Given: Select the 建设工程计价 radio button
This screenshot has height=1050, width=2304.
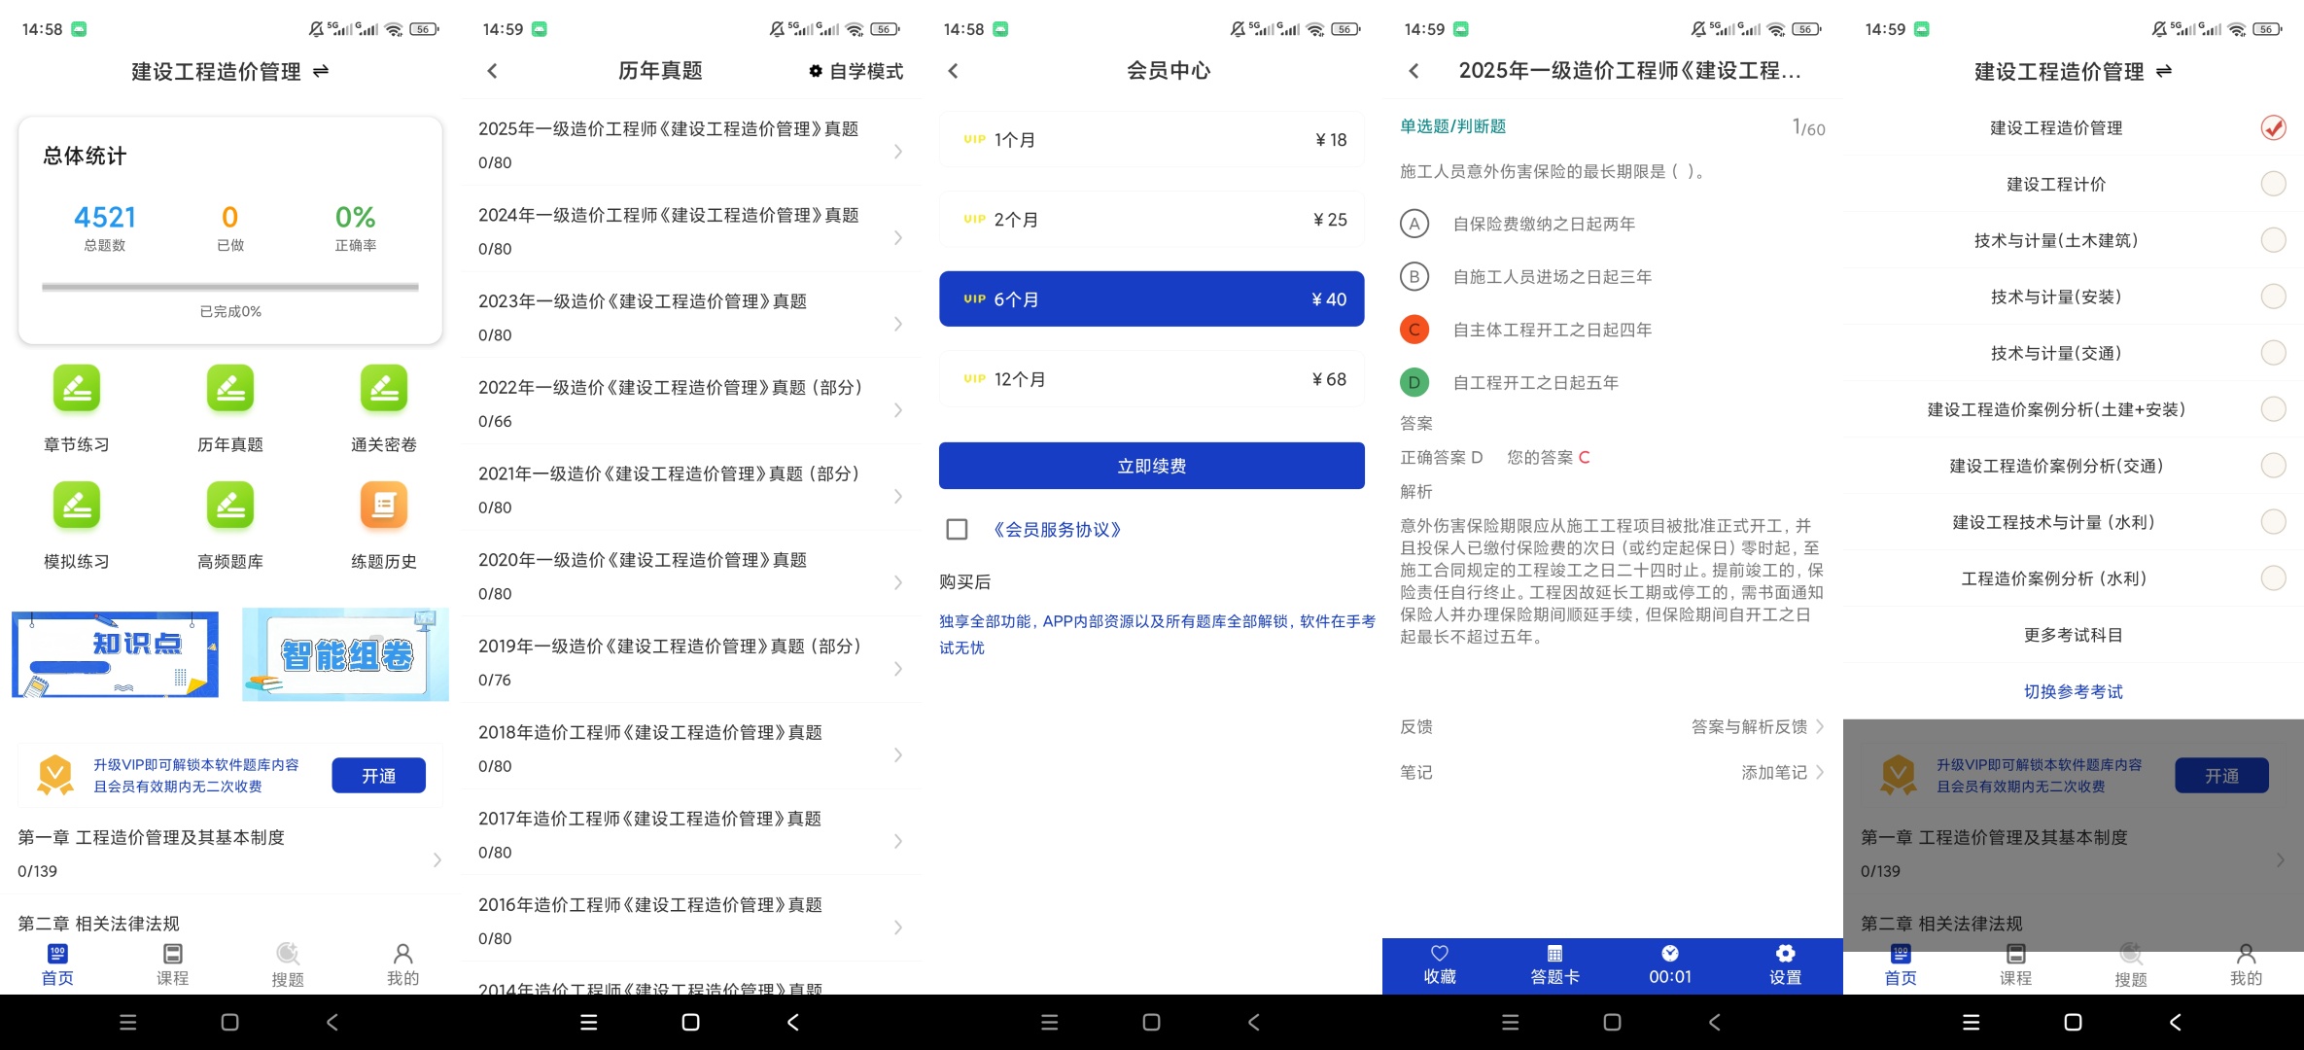Looking at the screenshot, I should 2273,184.
